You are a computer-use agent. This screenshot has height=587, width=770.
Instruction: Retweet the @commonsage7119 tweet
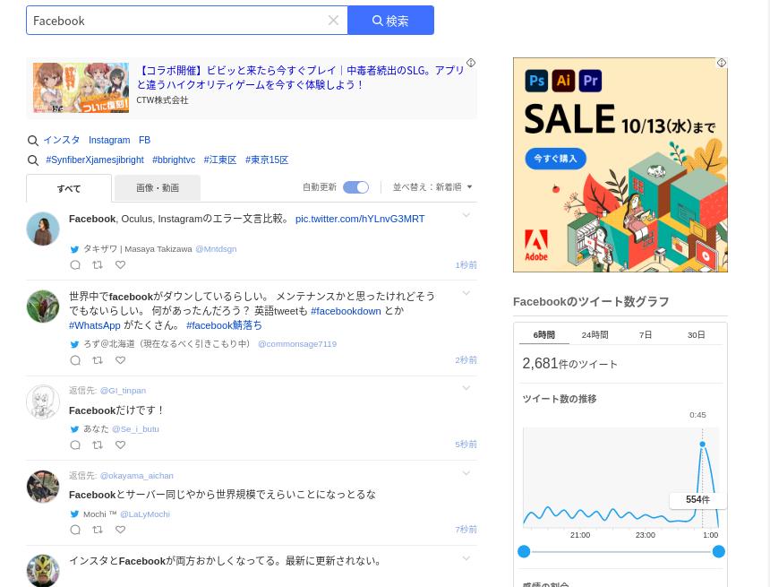(x=98, y=360)
